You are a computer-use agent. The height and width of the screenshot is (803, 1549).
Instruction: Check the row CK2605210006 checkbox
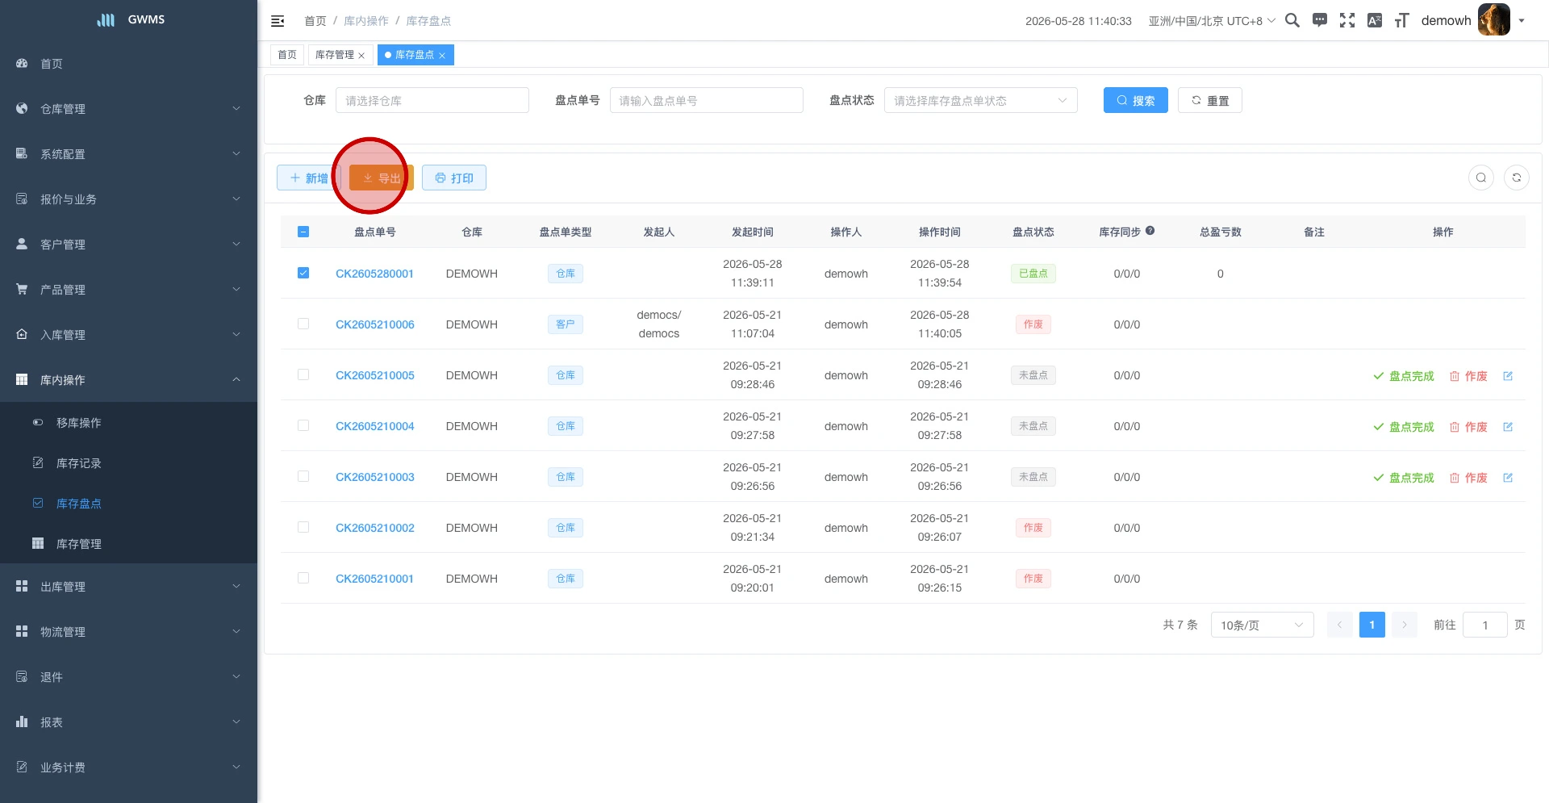[303, 324]
